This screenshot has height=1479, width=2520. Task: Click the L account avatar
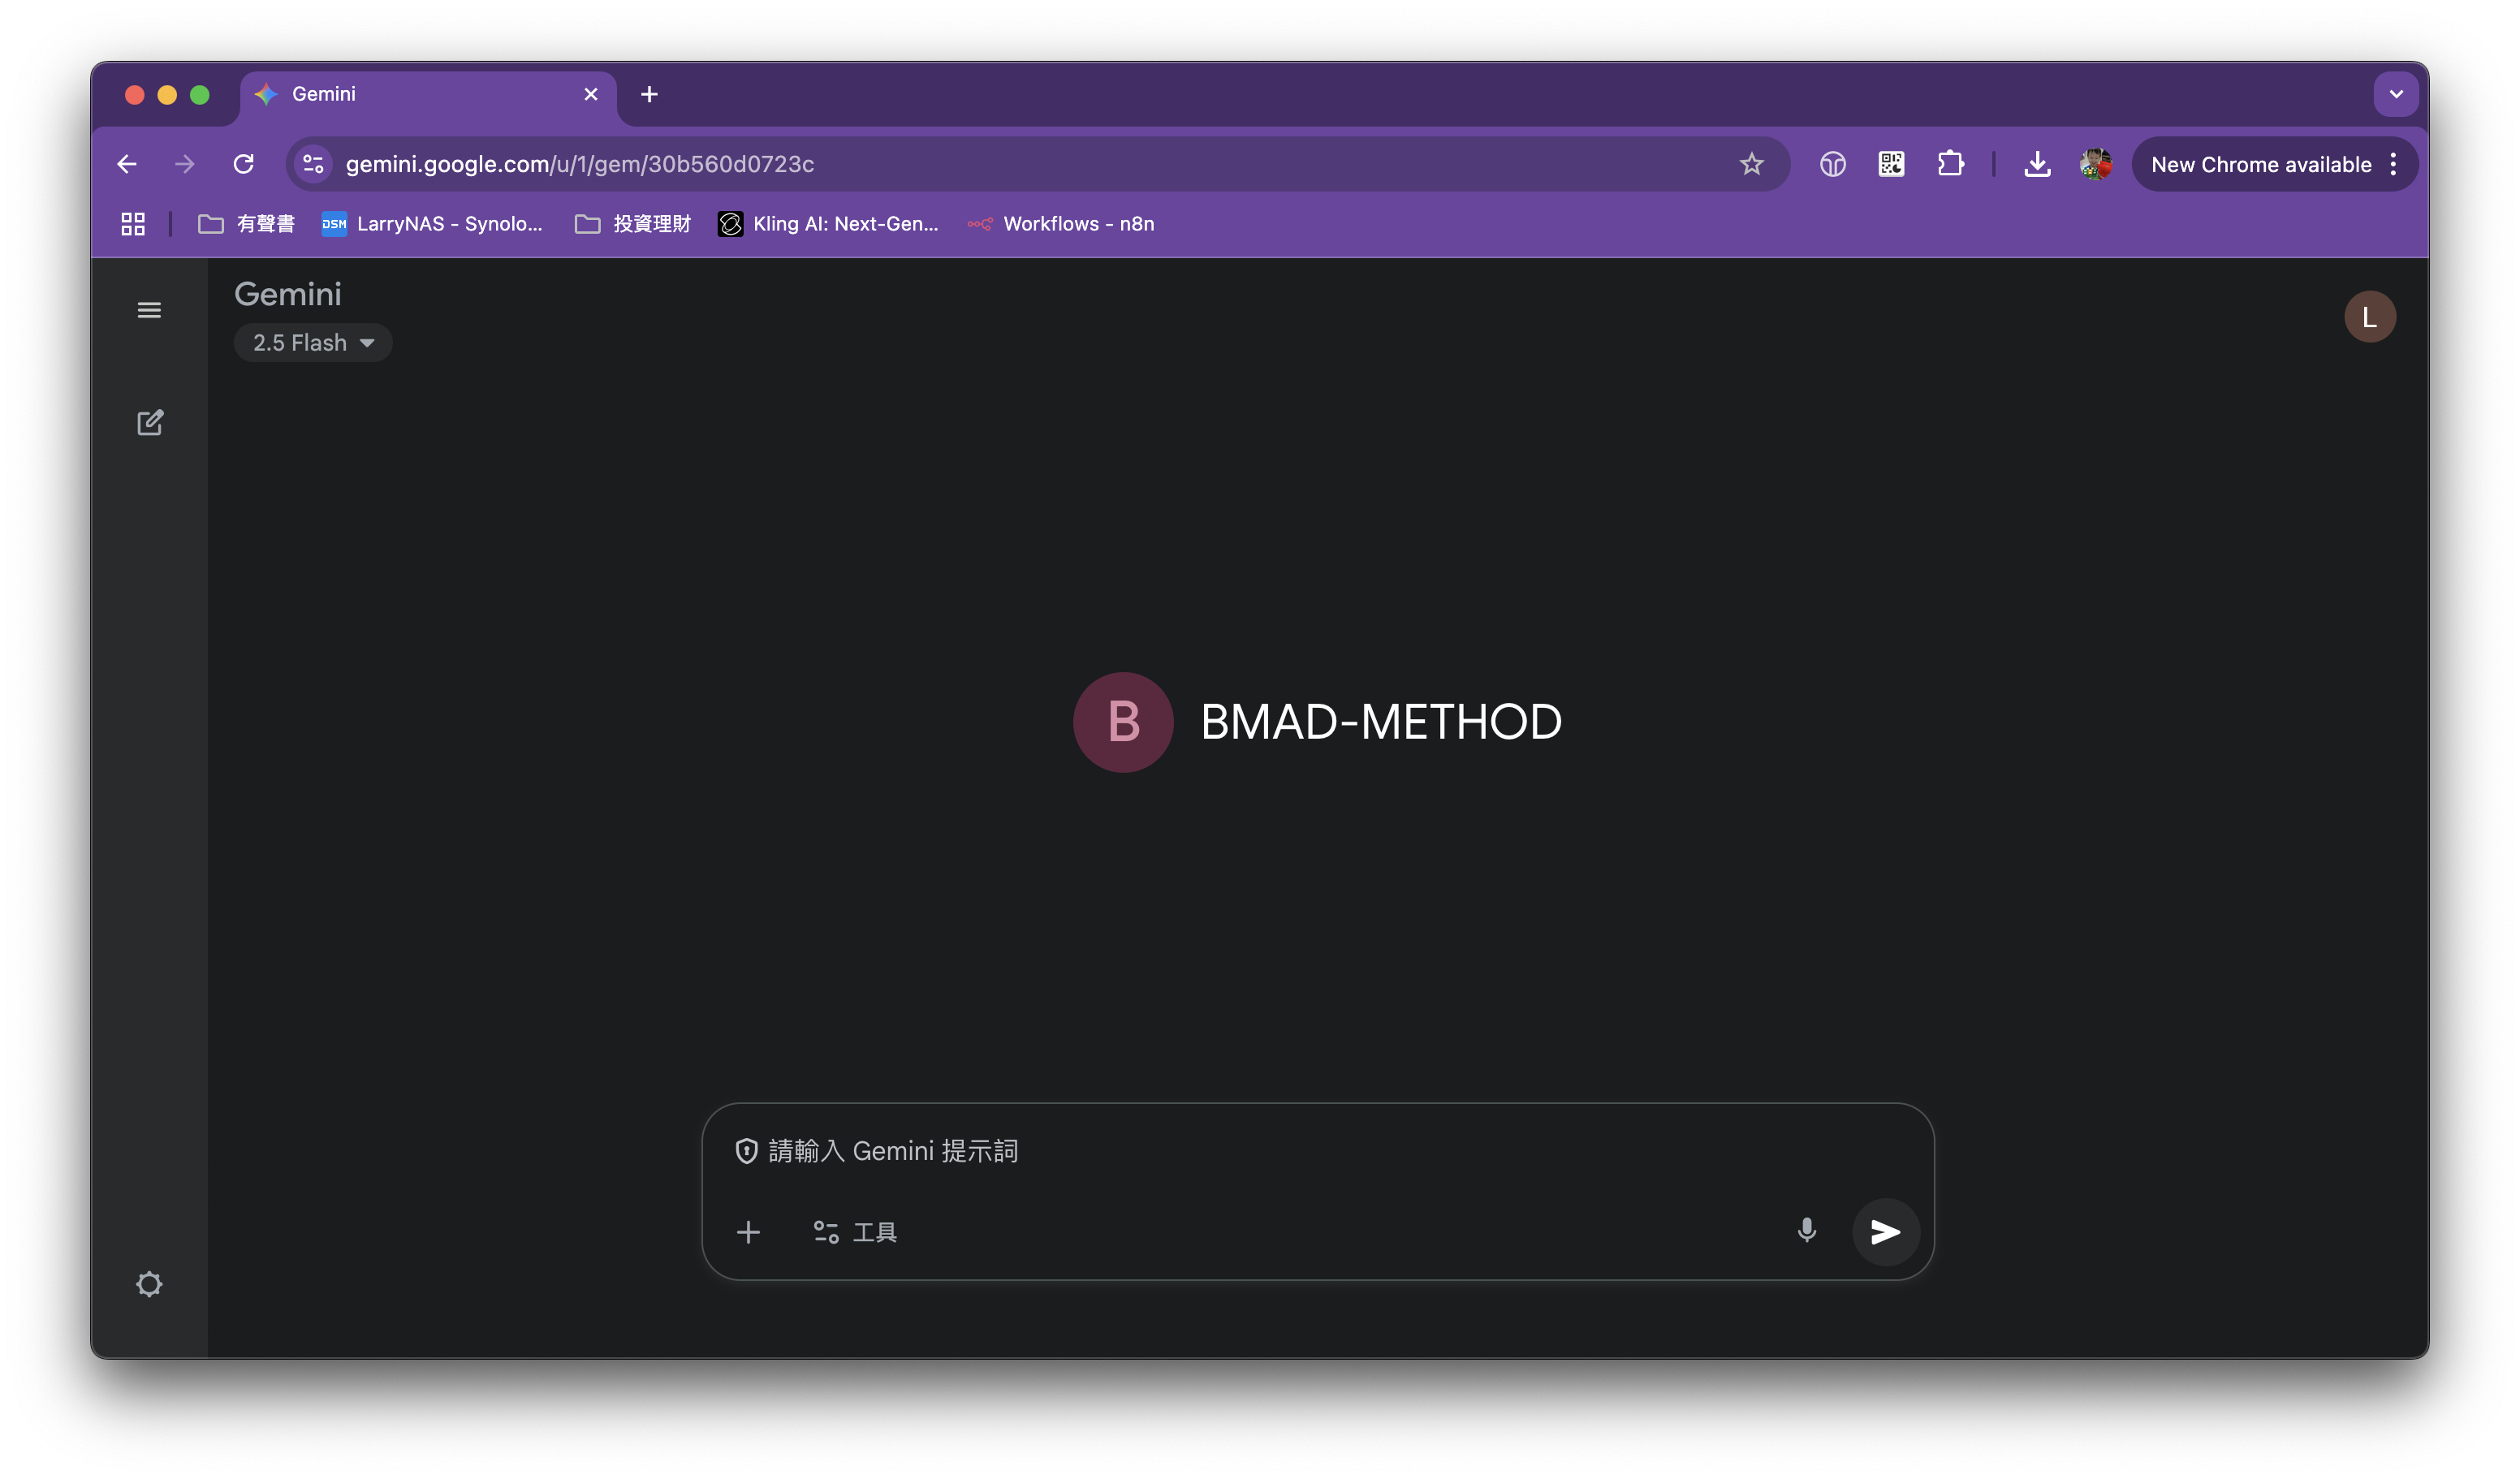(x=2369, y=317)
